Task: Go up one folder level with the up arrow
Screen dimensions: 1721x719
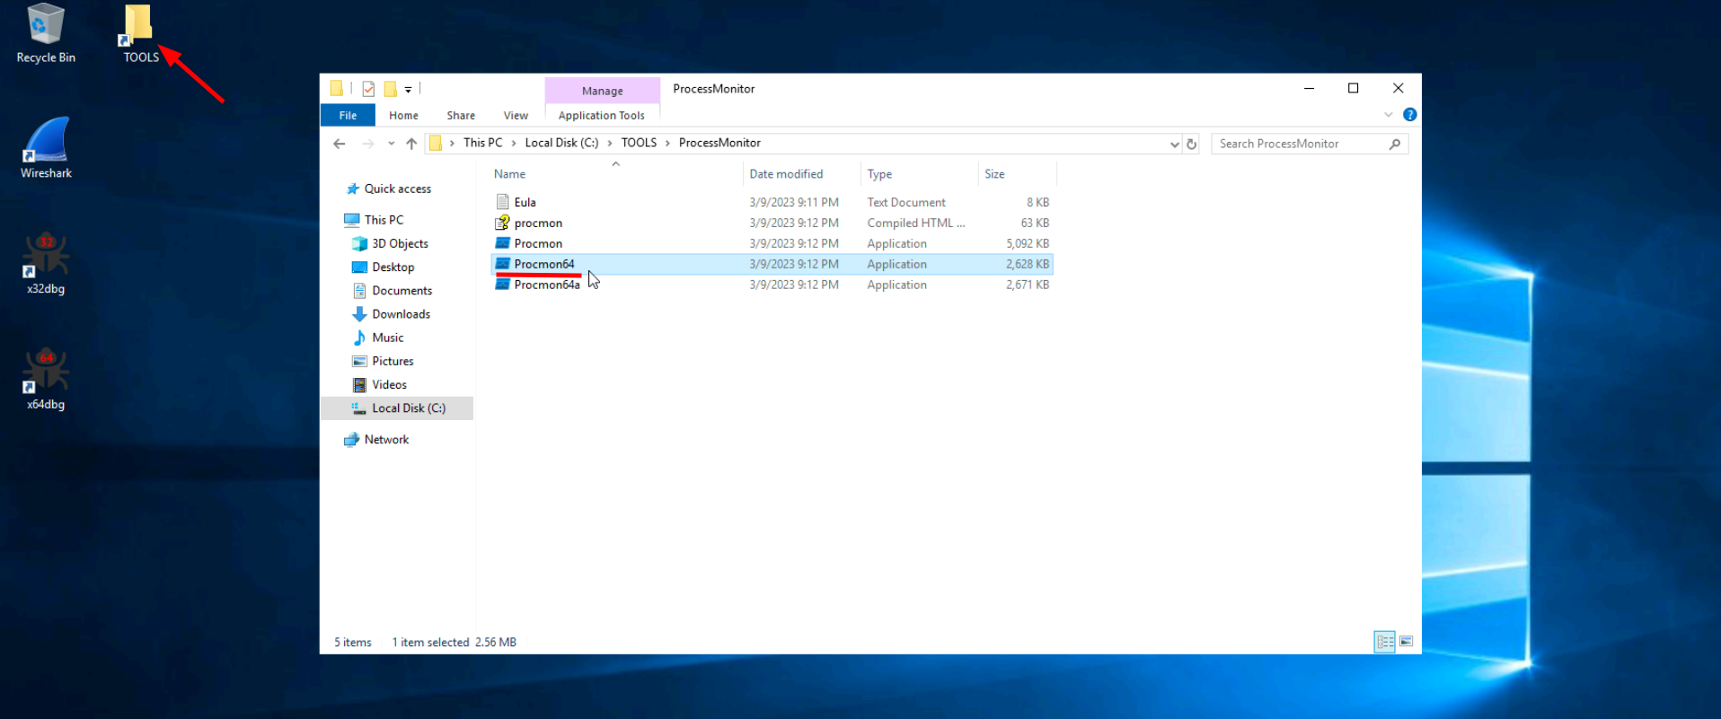Action: 411,144
